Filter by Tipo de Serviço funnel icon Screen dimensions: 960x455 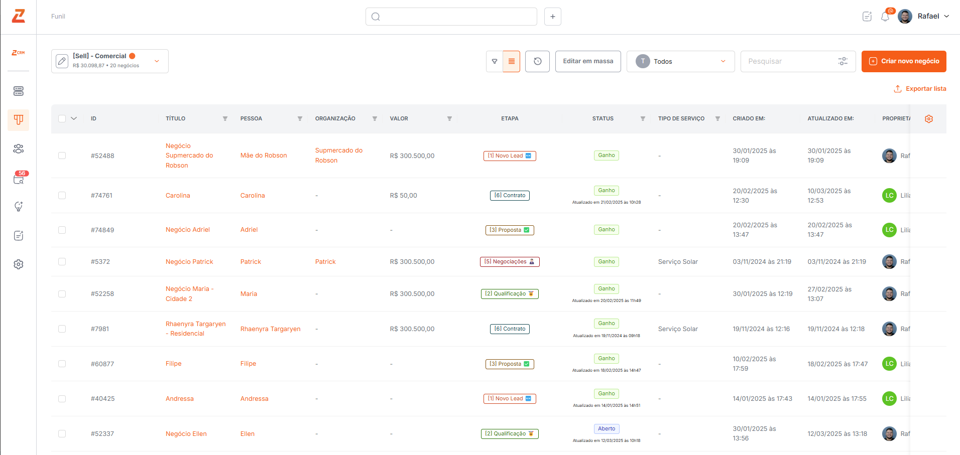pos(717,119)
